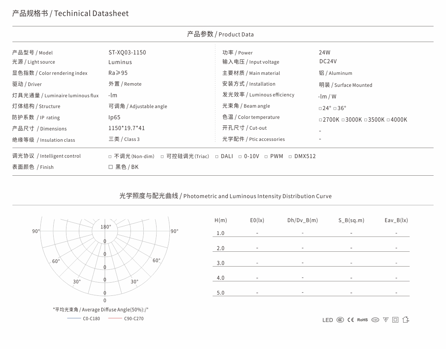
Task: Click the F triangle mounting symbol
Action: pyautogui.click(x=386, y=320)
